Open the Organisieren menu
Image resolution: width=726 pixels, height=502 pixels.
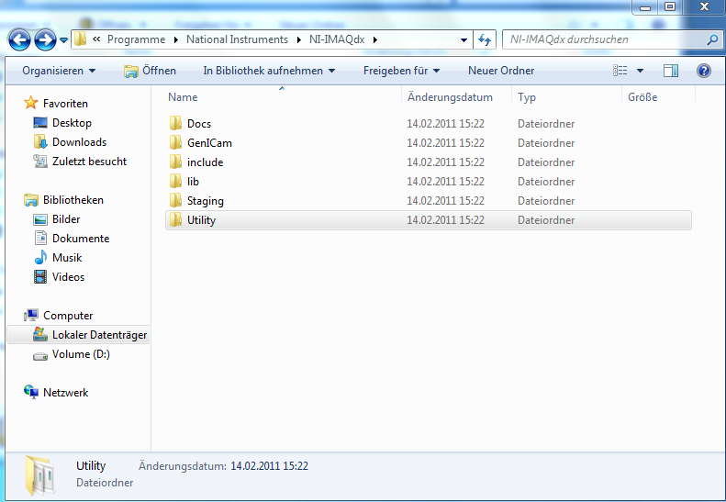pos(59,71)
